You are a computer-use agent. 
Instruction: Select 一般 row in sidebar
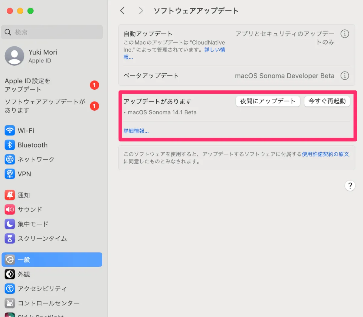[52, 260]
